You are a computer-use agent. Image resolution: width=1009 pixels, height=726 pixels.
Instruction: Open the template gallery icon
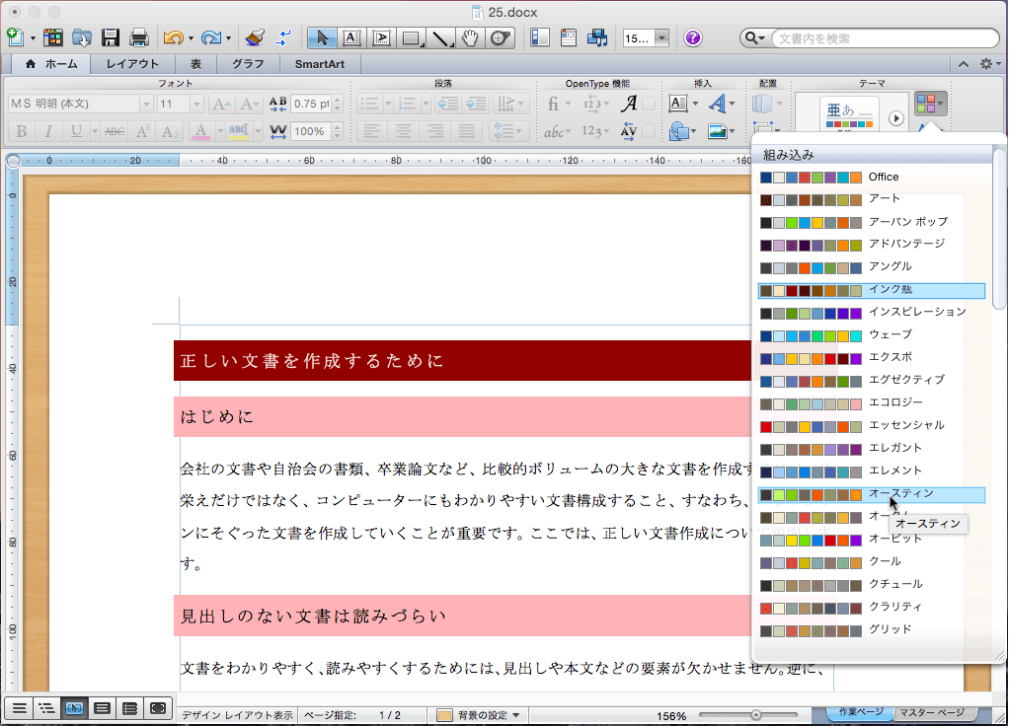[x=52, y=37]
